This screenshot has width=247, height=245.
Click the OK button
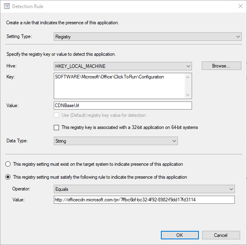coord(180,235)
